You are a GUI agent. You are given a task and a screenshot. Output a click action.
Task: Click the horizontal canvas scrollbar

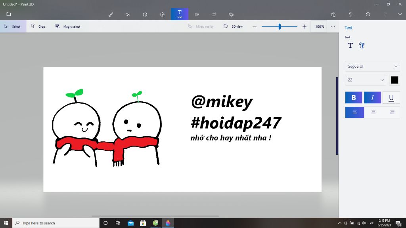point(155,216)
